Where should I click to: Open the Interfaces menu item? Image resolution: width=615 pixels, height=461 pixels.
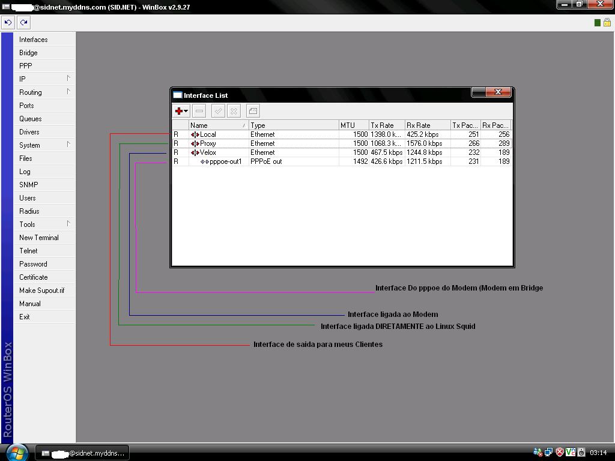click(x=44, y=40)
